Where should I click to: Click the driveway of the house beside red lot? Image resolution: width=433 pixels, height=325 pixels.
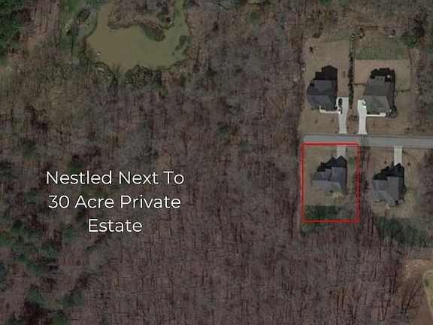click(398, 156)
